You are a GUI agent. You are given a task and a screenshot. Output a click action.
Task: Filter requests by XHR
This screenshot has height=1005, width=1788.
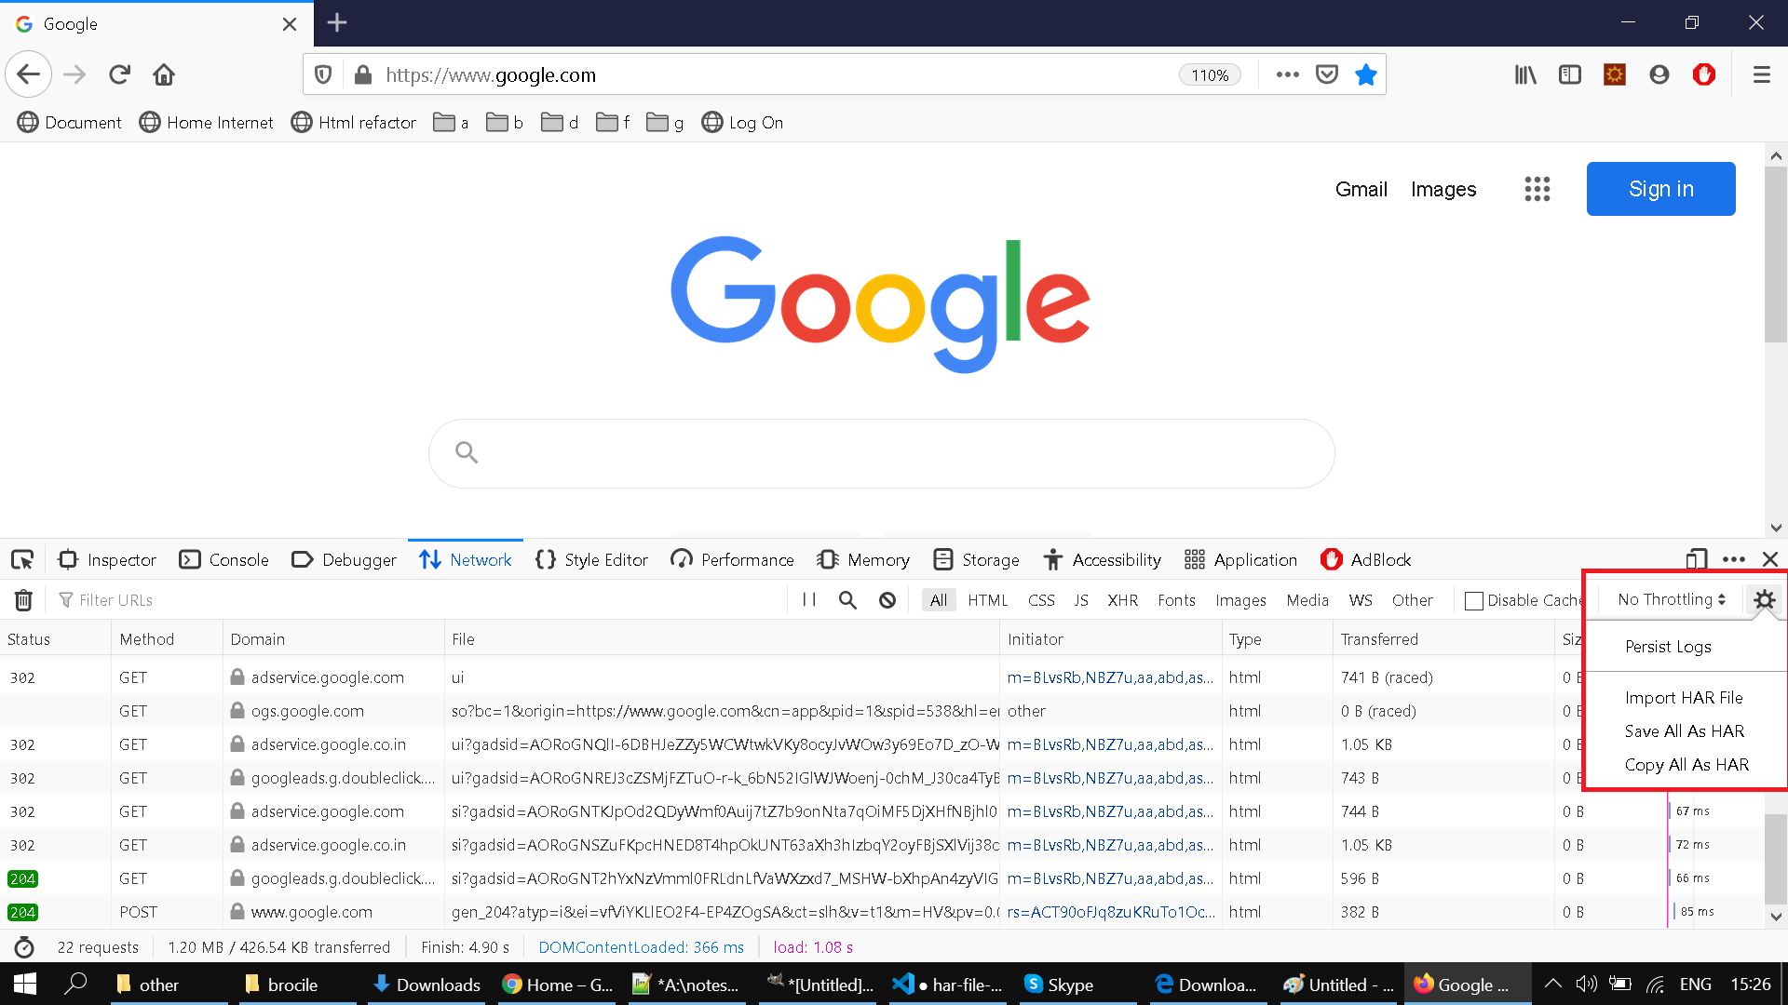click(x=1122, y=600)
